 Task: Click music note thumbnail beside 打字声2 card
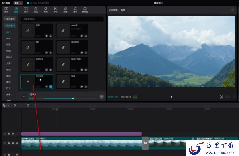(63, 81)
